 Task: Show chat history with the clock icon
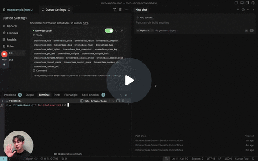pos(243,10)
